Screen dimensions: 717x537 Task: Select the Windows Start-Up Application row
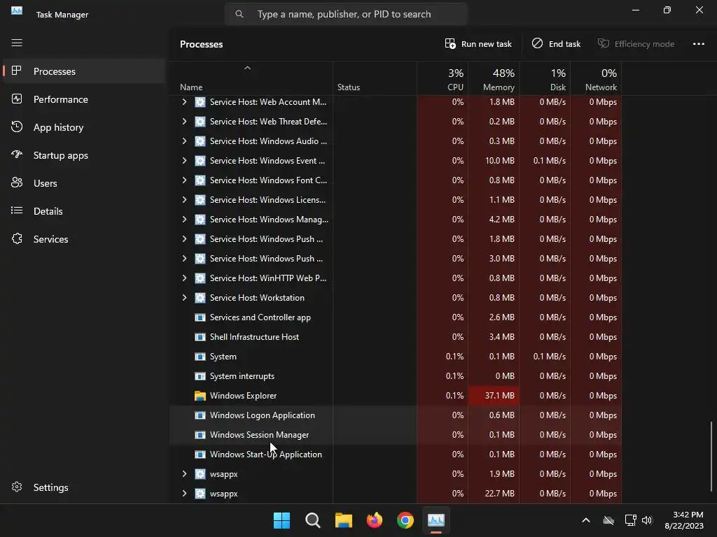[x=396, y=454]
